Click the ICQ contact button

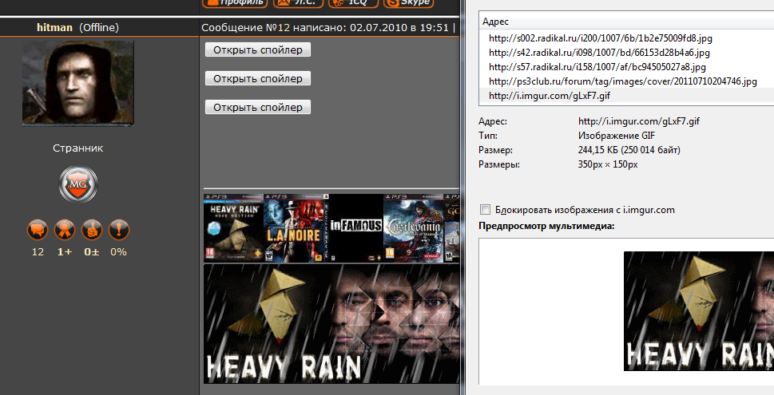pos(353,2)
